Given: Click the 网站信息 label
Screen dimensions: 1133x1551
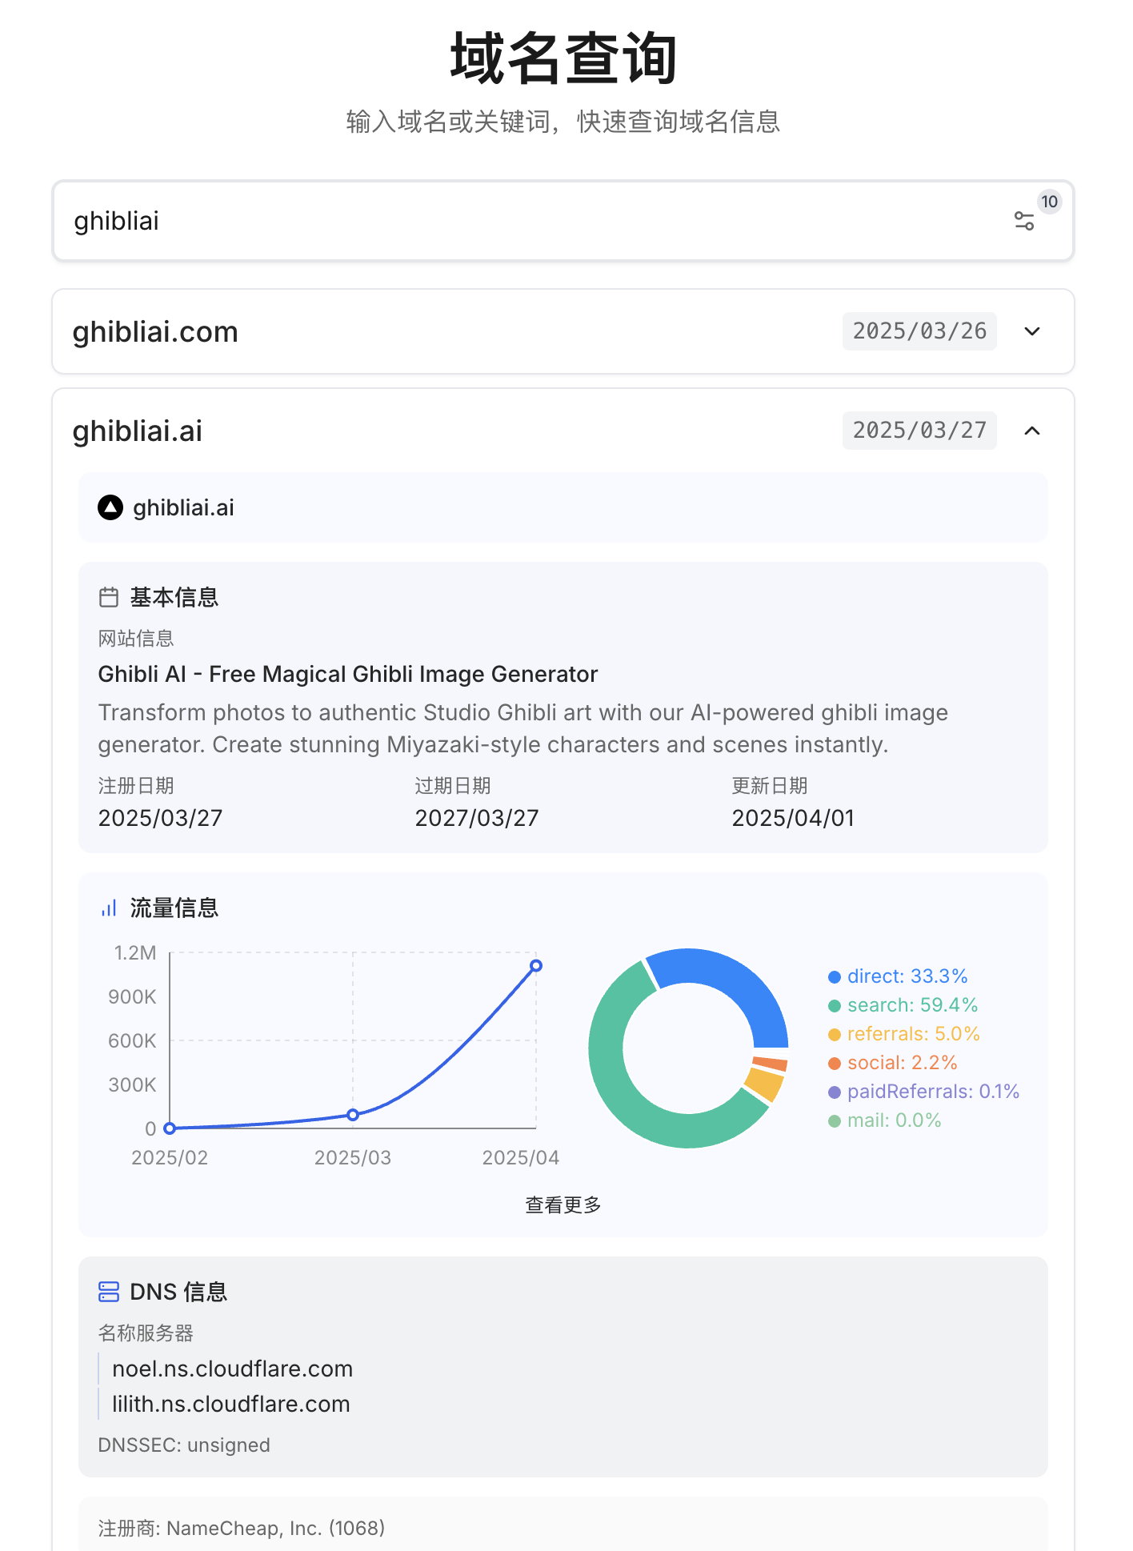Looking at the screenshot, I should [136, 639].
